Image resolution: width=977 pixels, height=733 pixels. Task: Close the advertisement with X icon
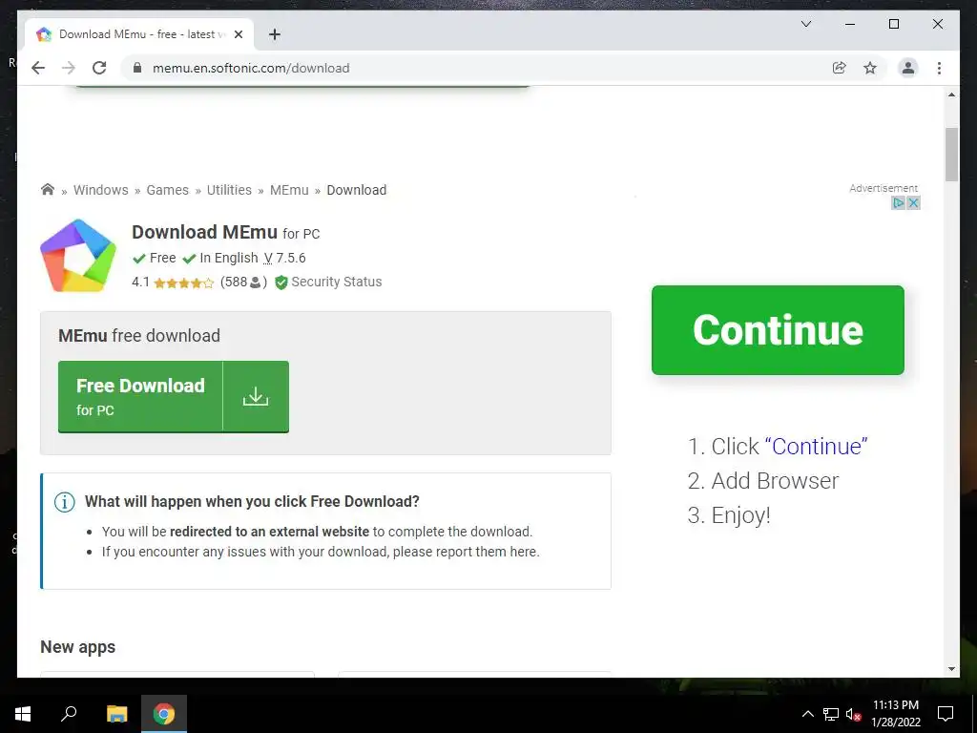(913, 202)
